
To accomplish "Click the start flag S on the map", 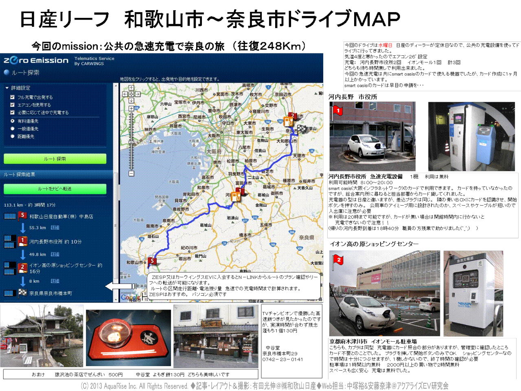I will tap(152, 261).
